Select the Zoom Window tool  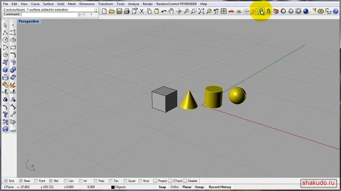point(194,11)
